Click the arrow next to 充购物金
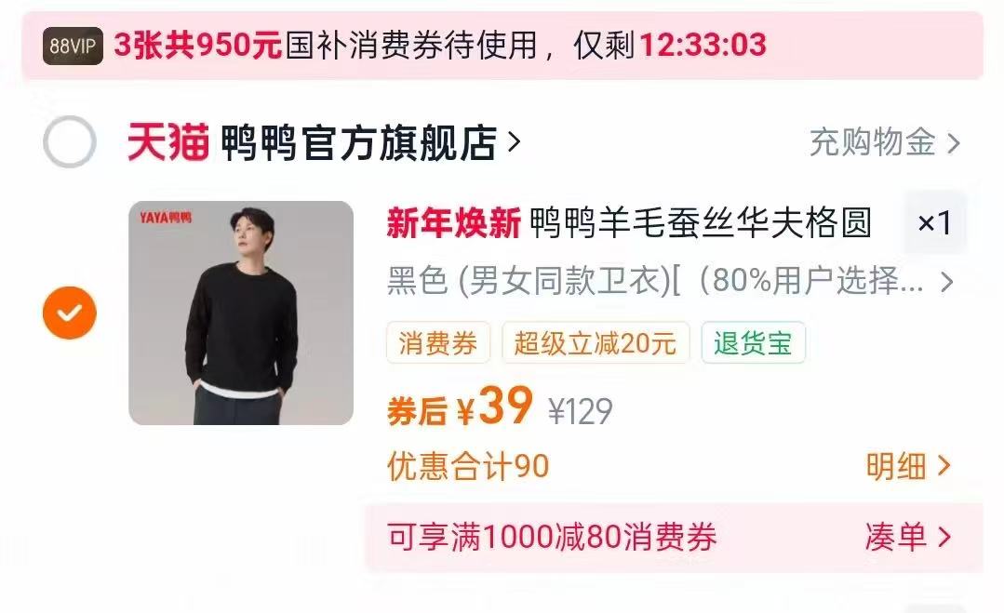Viewport: 1004px width, 613px height. pyautogui.click(x=954, y=142)
